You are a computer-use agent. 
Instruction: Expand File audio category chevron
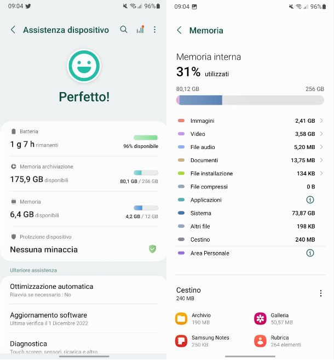coord(321,147)
